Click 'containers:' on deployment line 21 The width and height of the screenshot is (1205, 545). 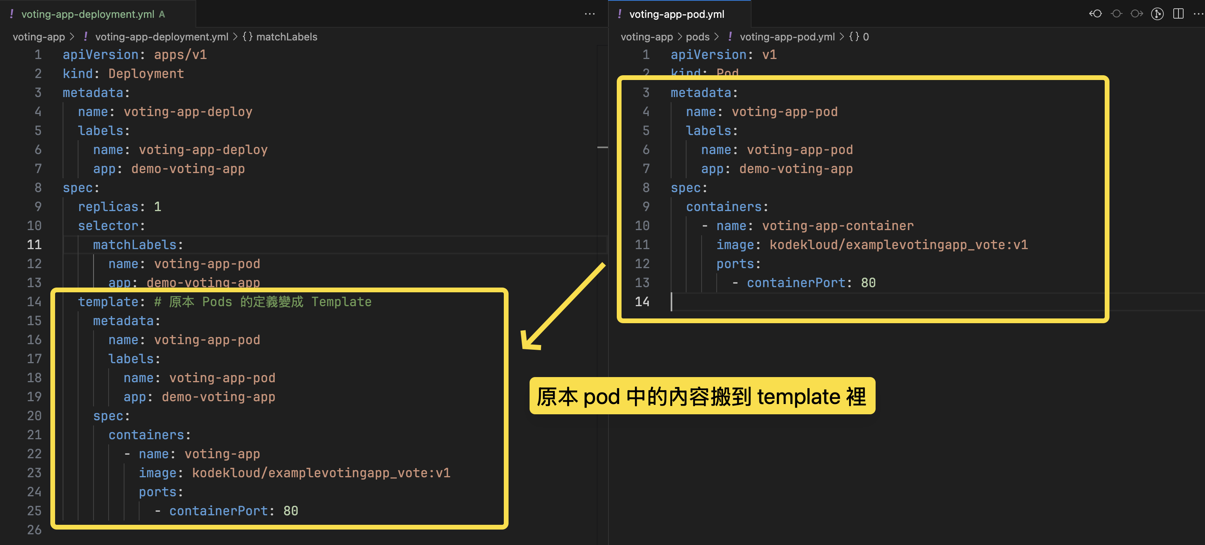click(150, 434)
